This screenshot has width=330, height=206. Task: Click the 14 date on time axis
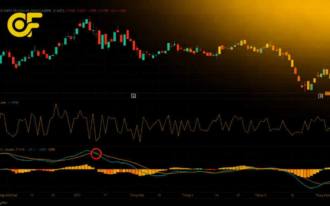[x=217, y=195]
